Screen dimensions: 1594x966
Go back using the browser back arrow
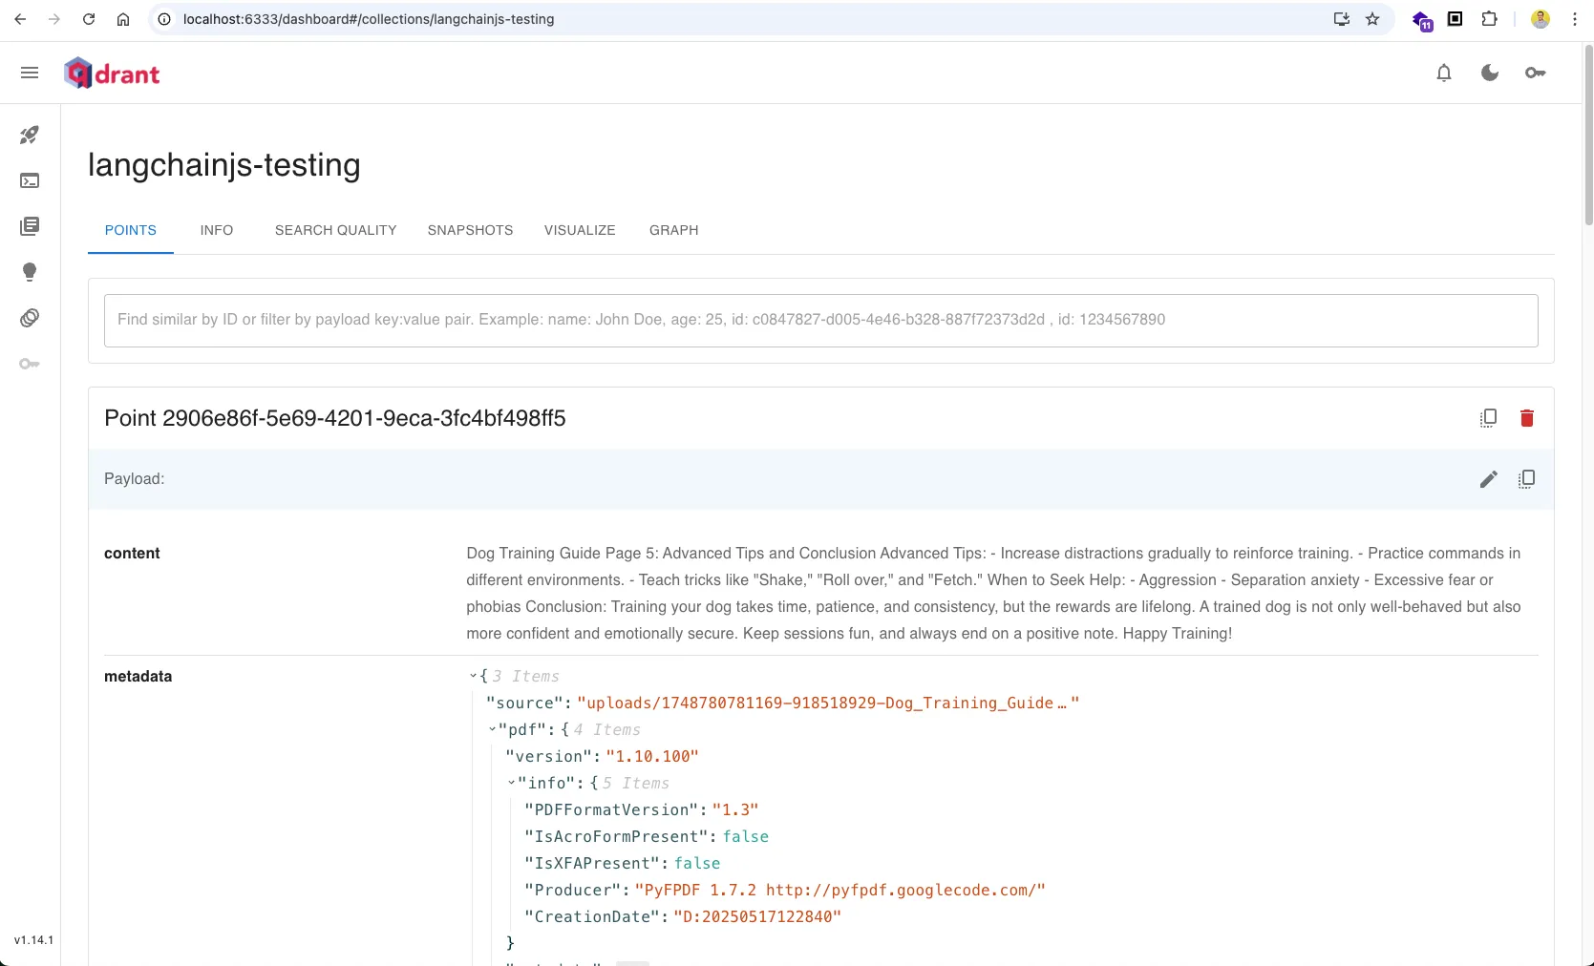pyautogui.click(x=20, y=19)
